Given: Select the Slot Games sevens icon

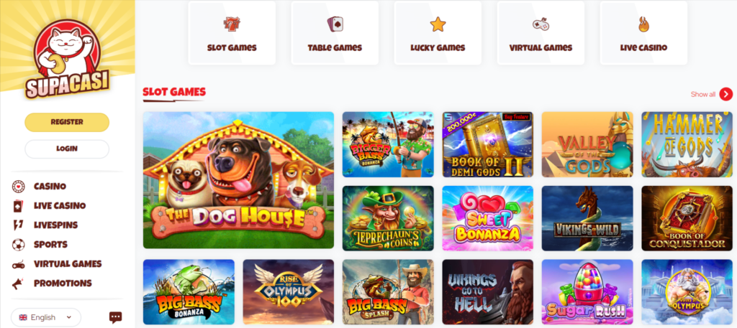Looking at the screenshot, I should [x=232, y=24].
